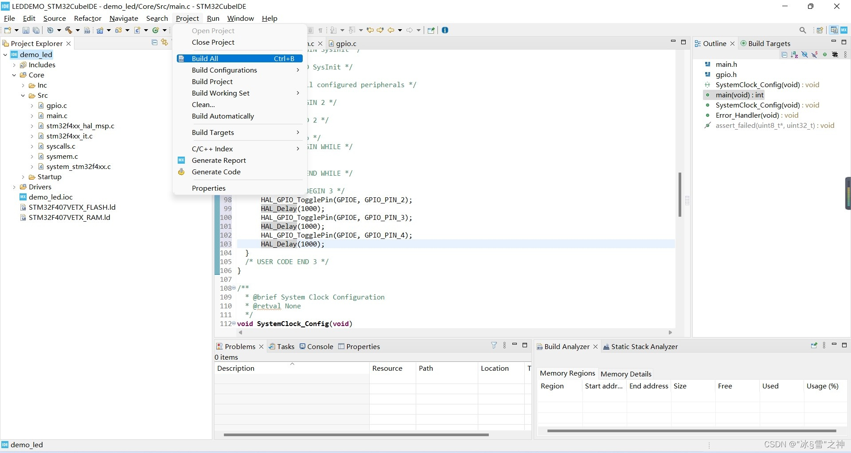Click Generate Code menu entry
Screen dimensions: 851x453
(x=239, y=172)
